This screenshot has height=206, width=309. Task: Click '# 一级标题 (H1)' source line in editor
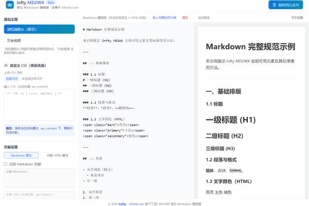pyautogui.click(x=96, y=80)
